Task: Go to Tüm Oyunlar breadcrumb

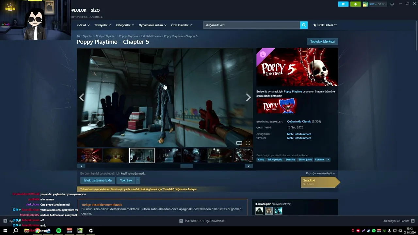Action: point(85,36)
